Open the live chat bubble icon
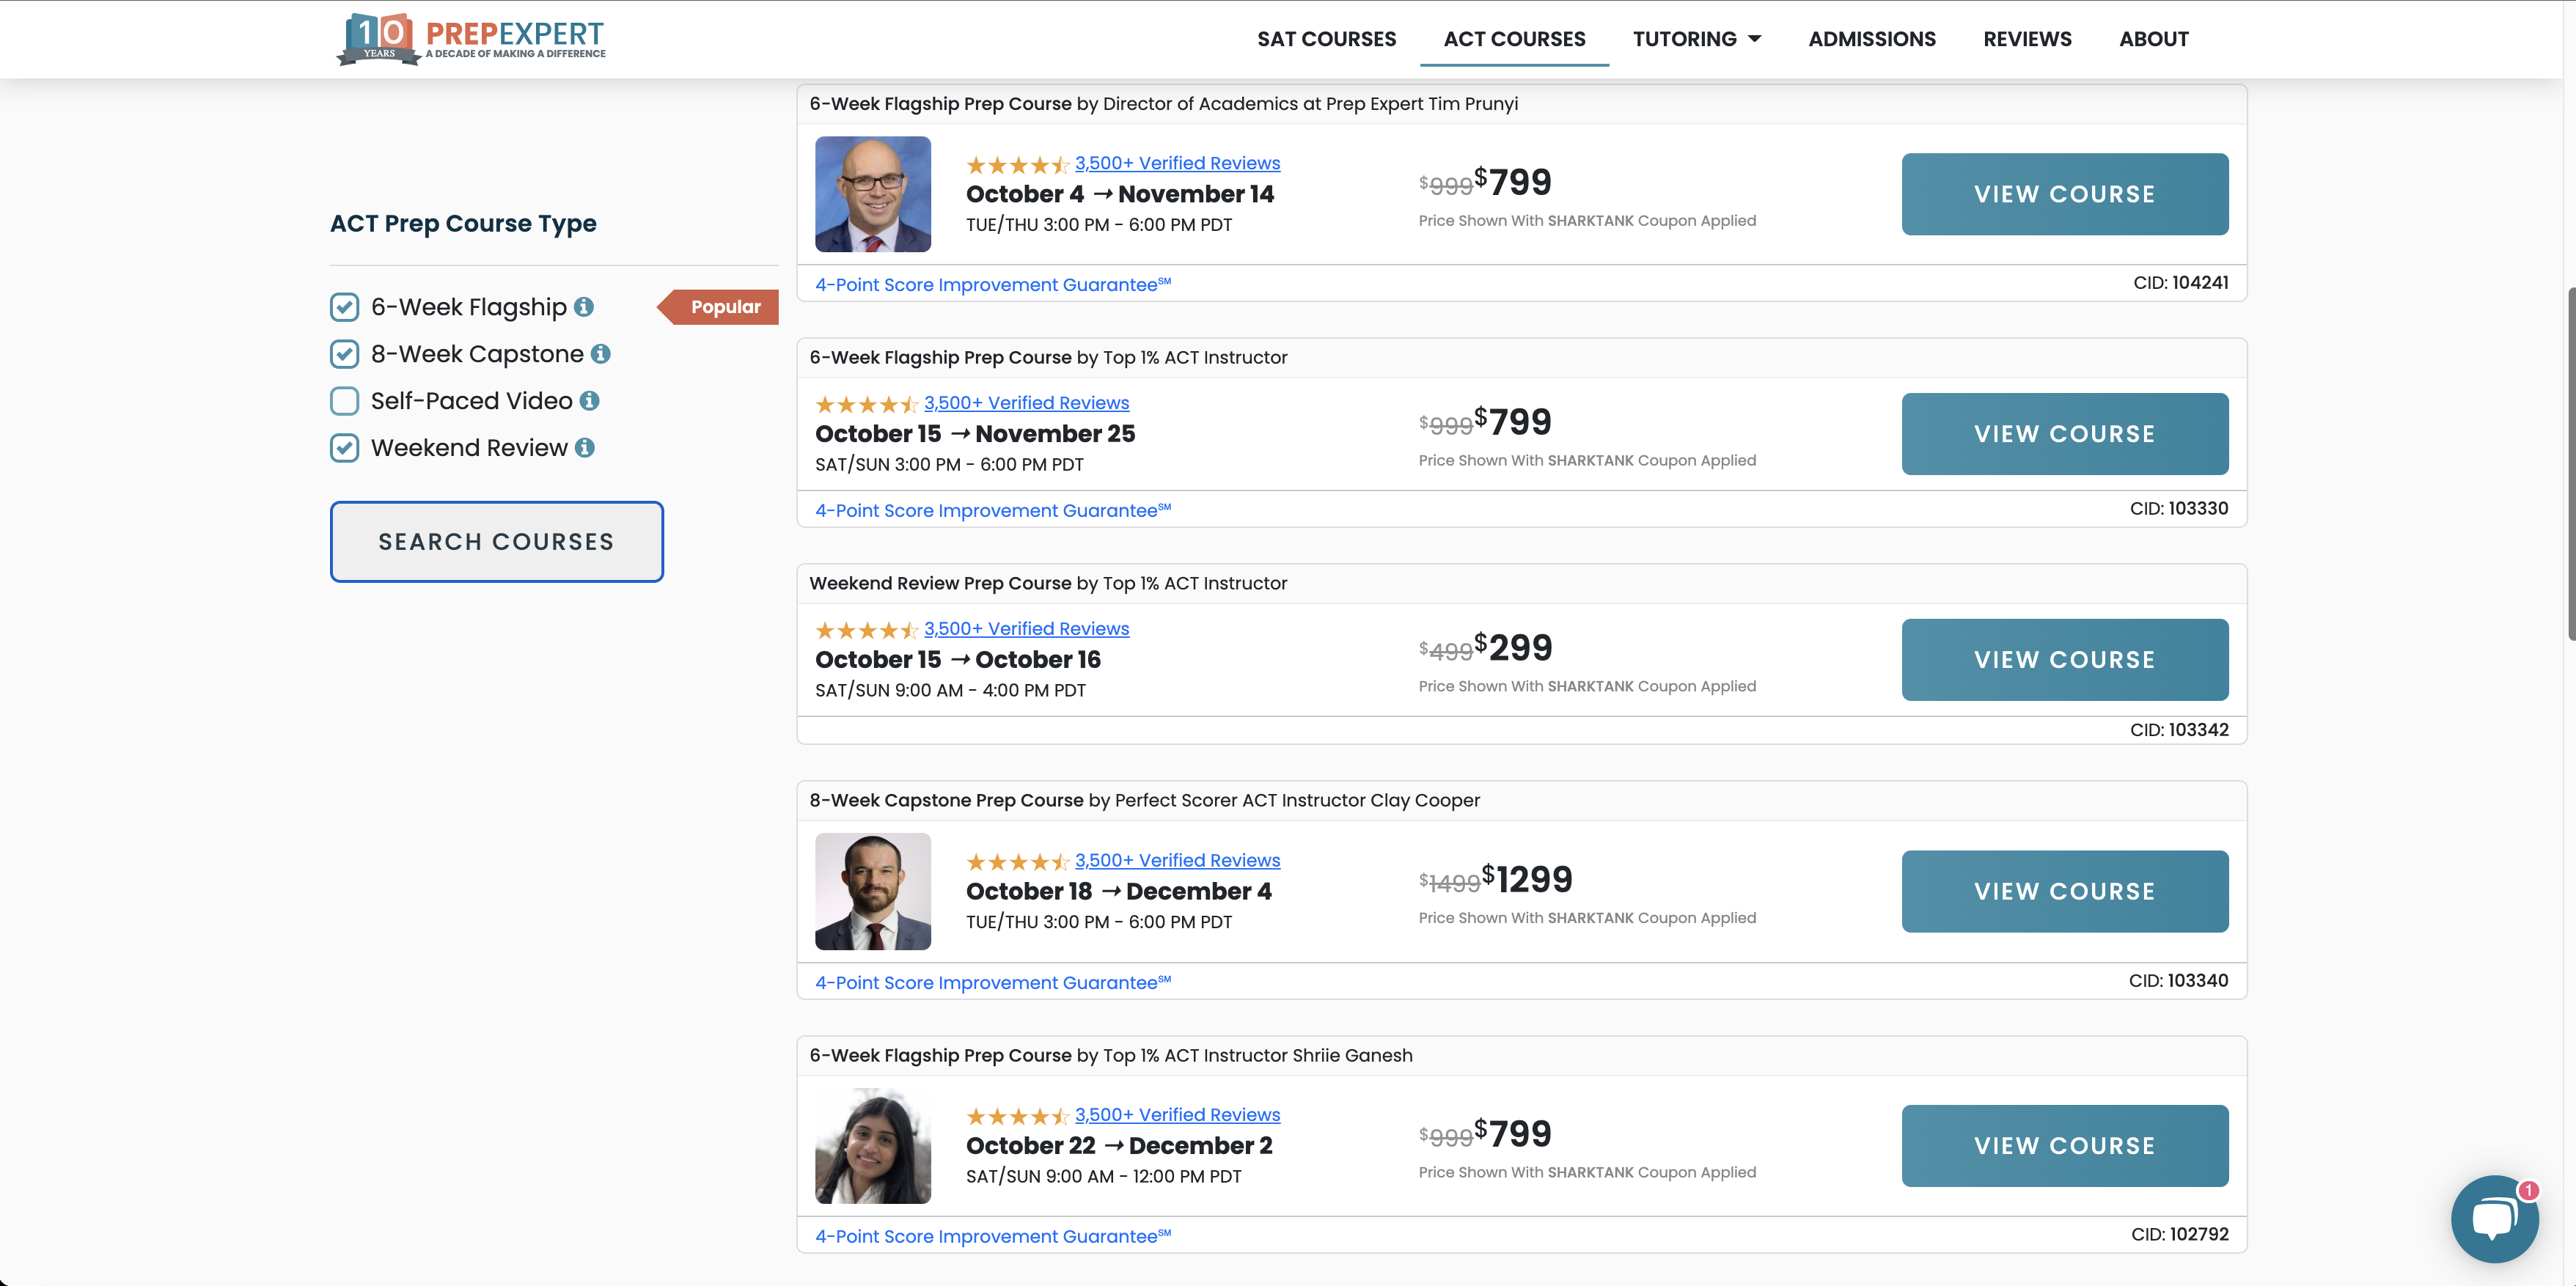 2494,1218
